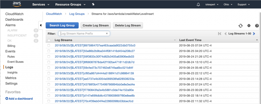Click the Add a dashboard link
The height and width of the screenshot is (104, 261).
[21, 99]
